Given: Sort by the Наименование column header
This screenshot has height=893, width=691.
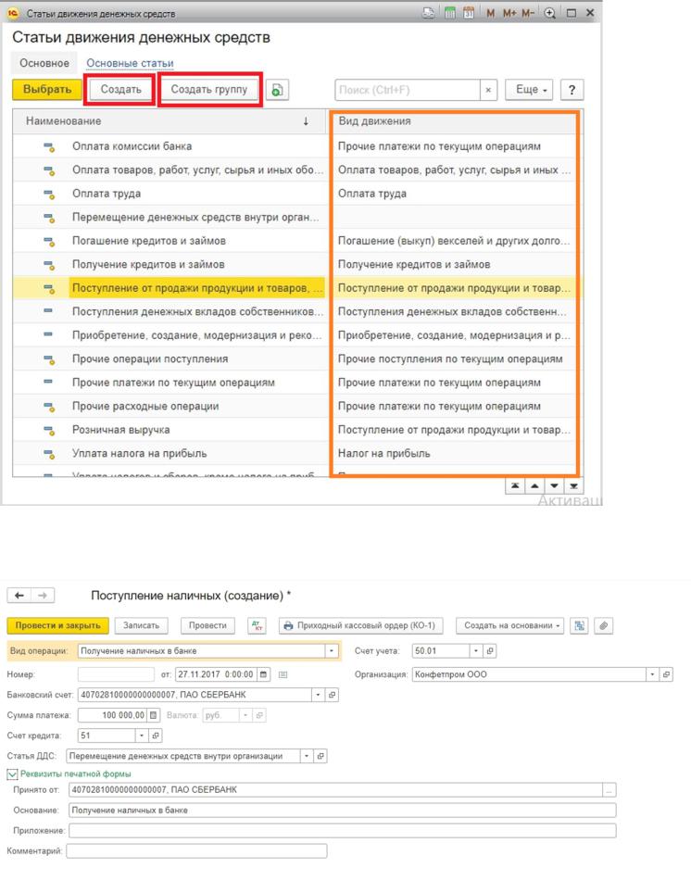Looking at the screenshot, I should tap(169, 121).
